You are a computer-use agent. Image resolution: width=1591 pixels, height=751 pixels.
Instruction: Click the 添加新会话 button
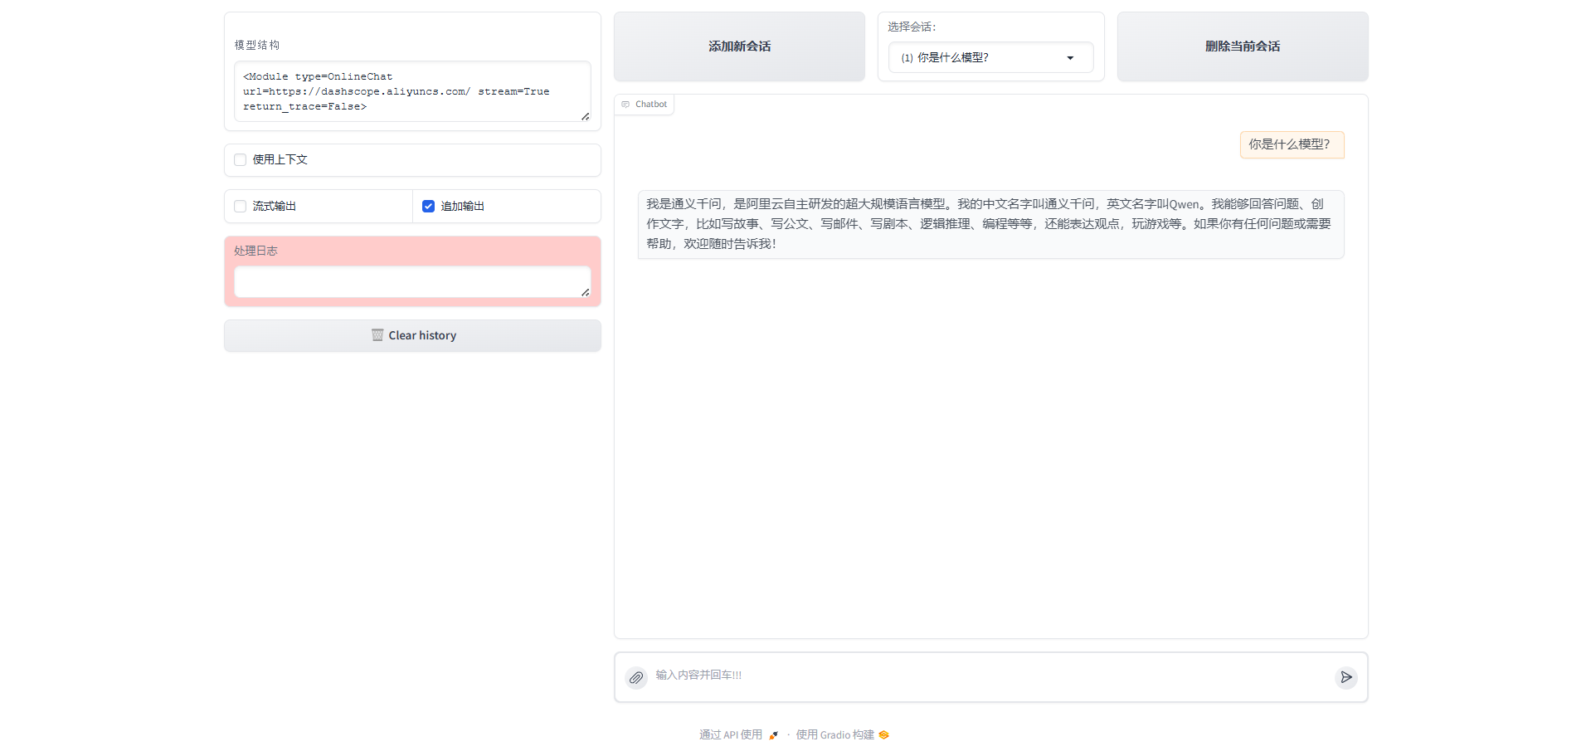pos(739,46)
